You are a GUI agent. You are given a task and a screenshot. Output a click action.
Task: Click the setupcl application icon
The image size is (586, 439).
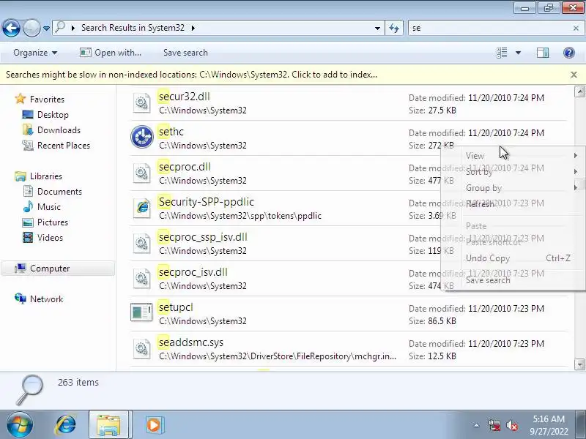141,312
